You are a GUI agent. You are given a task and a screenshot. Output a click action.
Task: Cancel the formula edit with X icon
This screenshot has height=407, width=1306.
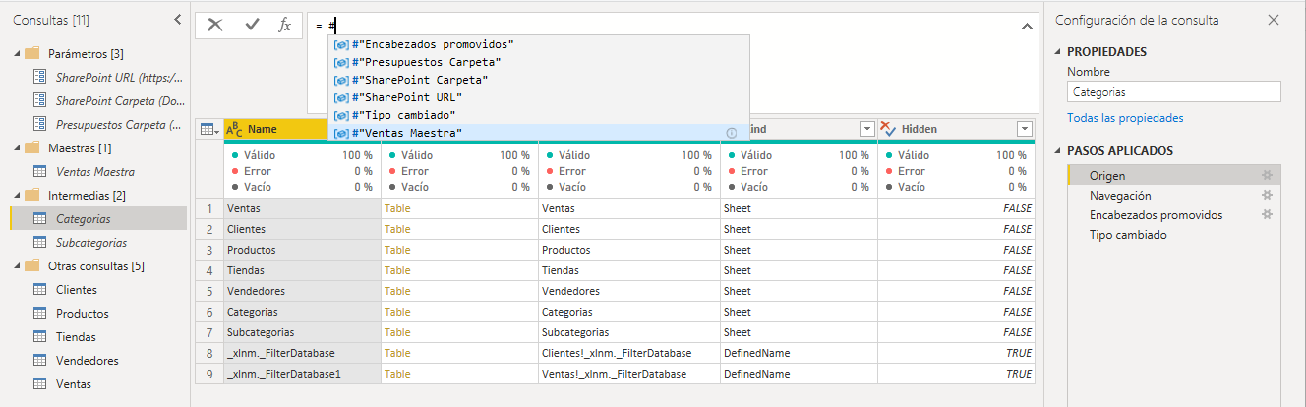215,26
